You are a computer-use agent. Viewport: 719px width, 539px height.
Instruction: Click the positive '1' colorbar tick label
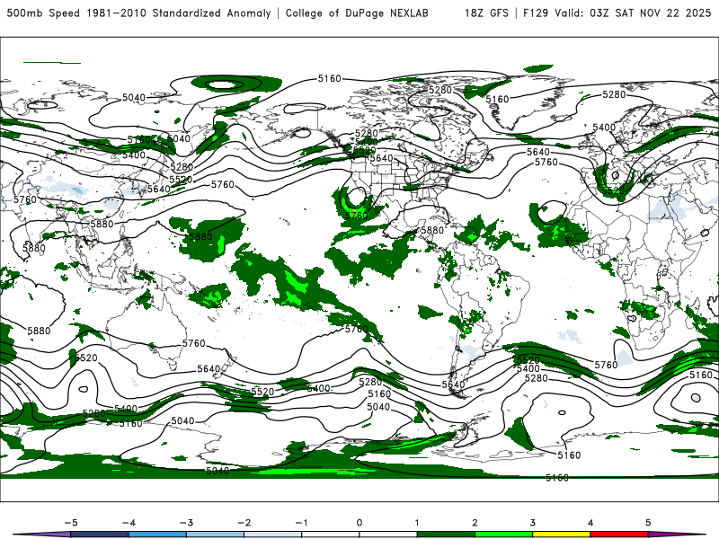[x=417, y=523]
